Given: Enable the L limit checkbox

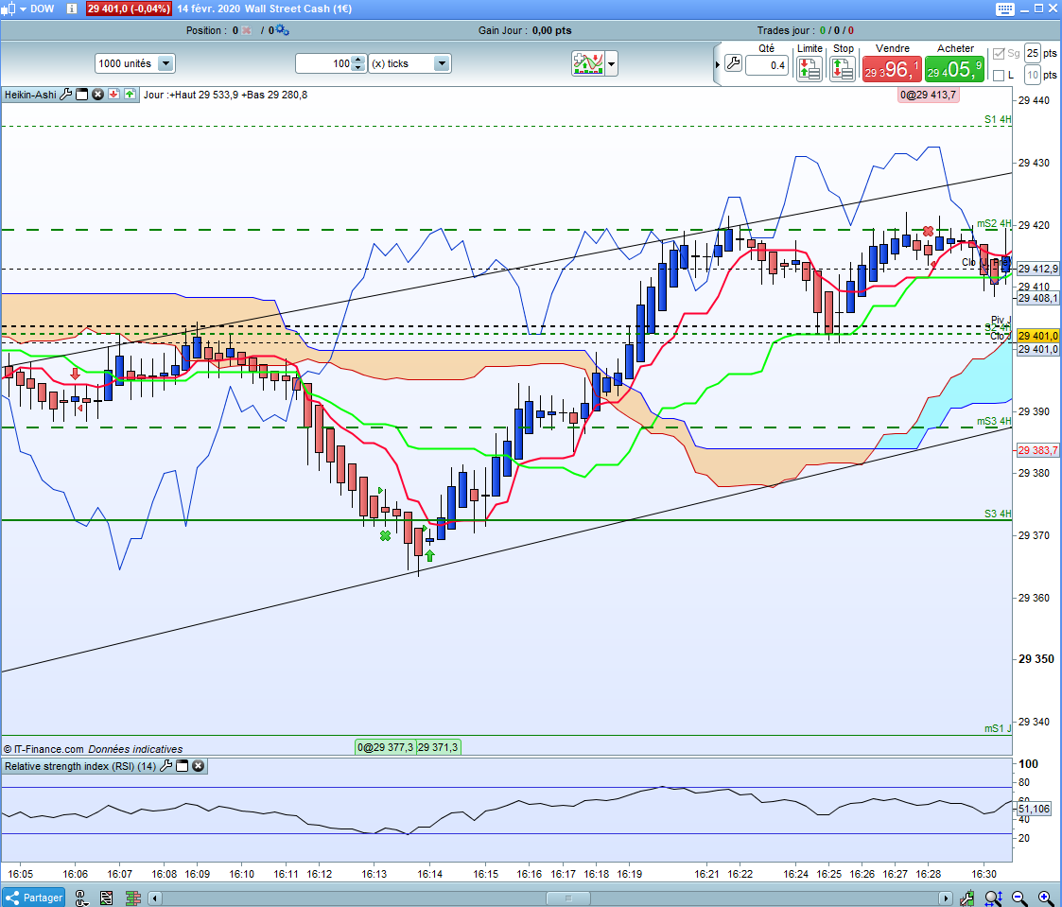Looking at the screenshot, I should 999,75.
